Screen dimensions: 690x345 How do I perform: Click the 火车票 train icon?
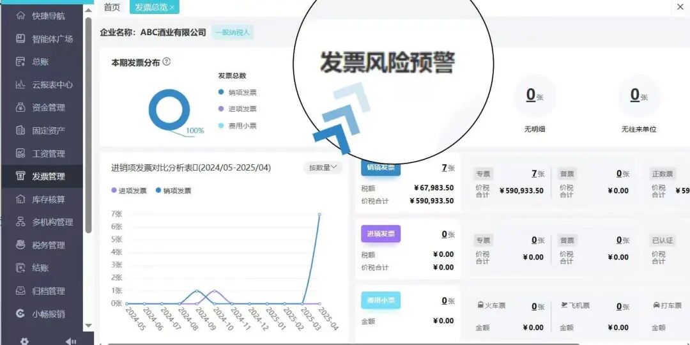(480, 305)
